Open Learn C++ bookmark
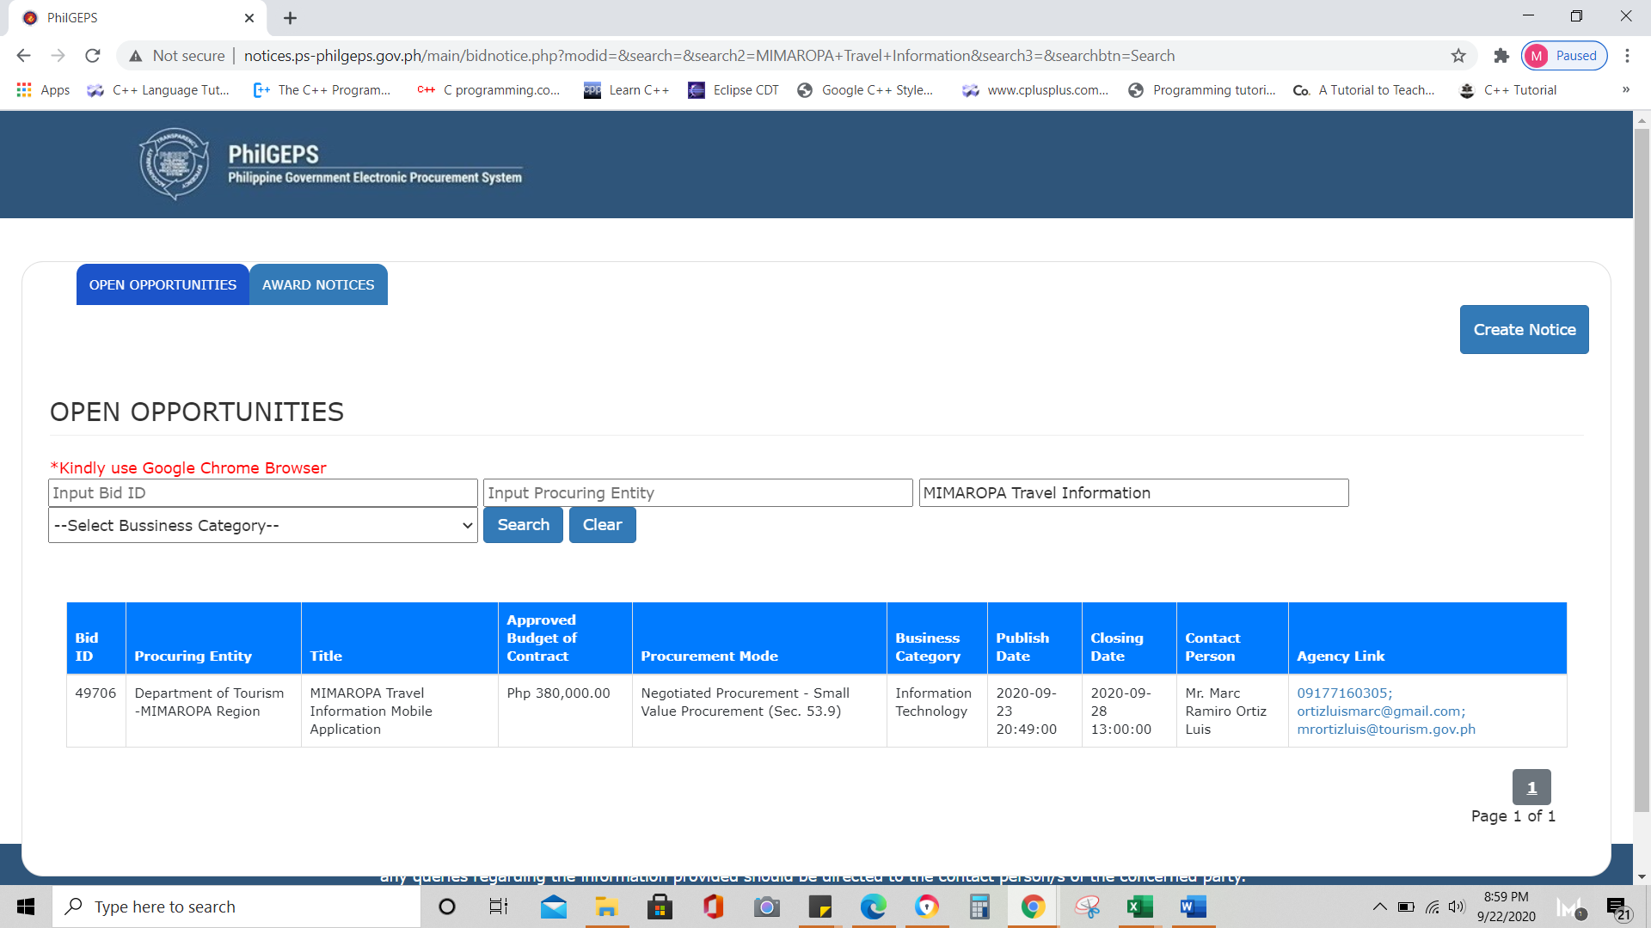Image resolution: width=1651 pixels, height=928 pixels. point(626,90)
